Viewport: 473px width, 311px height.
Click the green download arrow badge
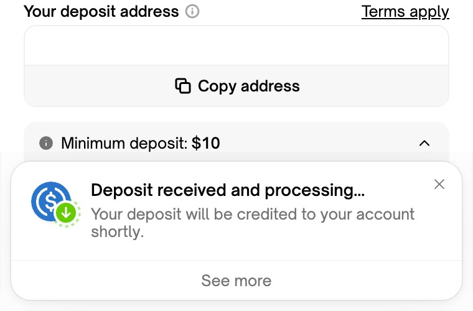tap(67, 213)
